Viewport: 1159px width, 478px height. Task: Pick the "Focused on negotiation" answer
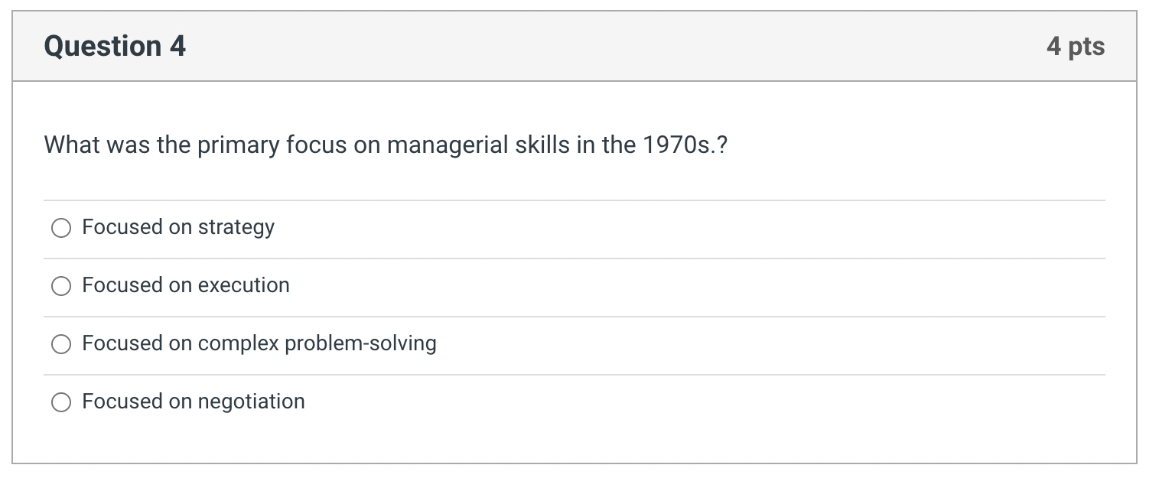click(x=61, y=401)
